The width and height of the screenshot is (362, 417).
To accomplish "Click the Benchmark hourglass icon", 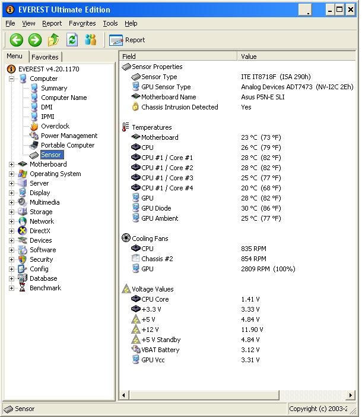I will coord(23,288).
